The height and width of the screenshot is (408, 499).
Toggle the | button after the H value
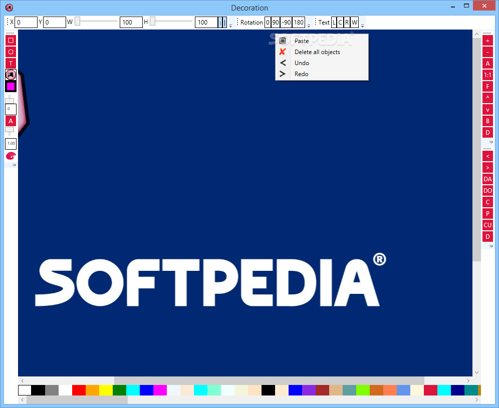click(224, 22)
